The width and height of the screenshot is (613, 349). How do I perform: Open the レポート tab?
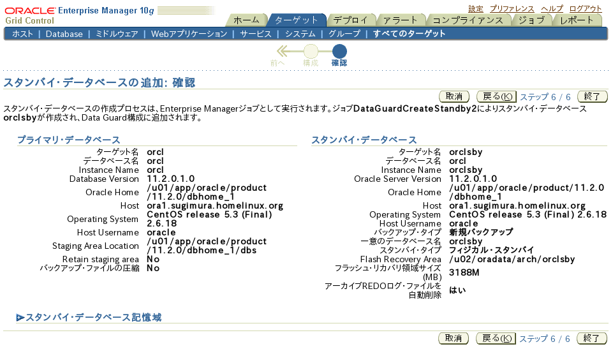(x=577, y=20)
